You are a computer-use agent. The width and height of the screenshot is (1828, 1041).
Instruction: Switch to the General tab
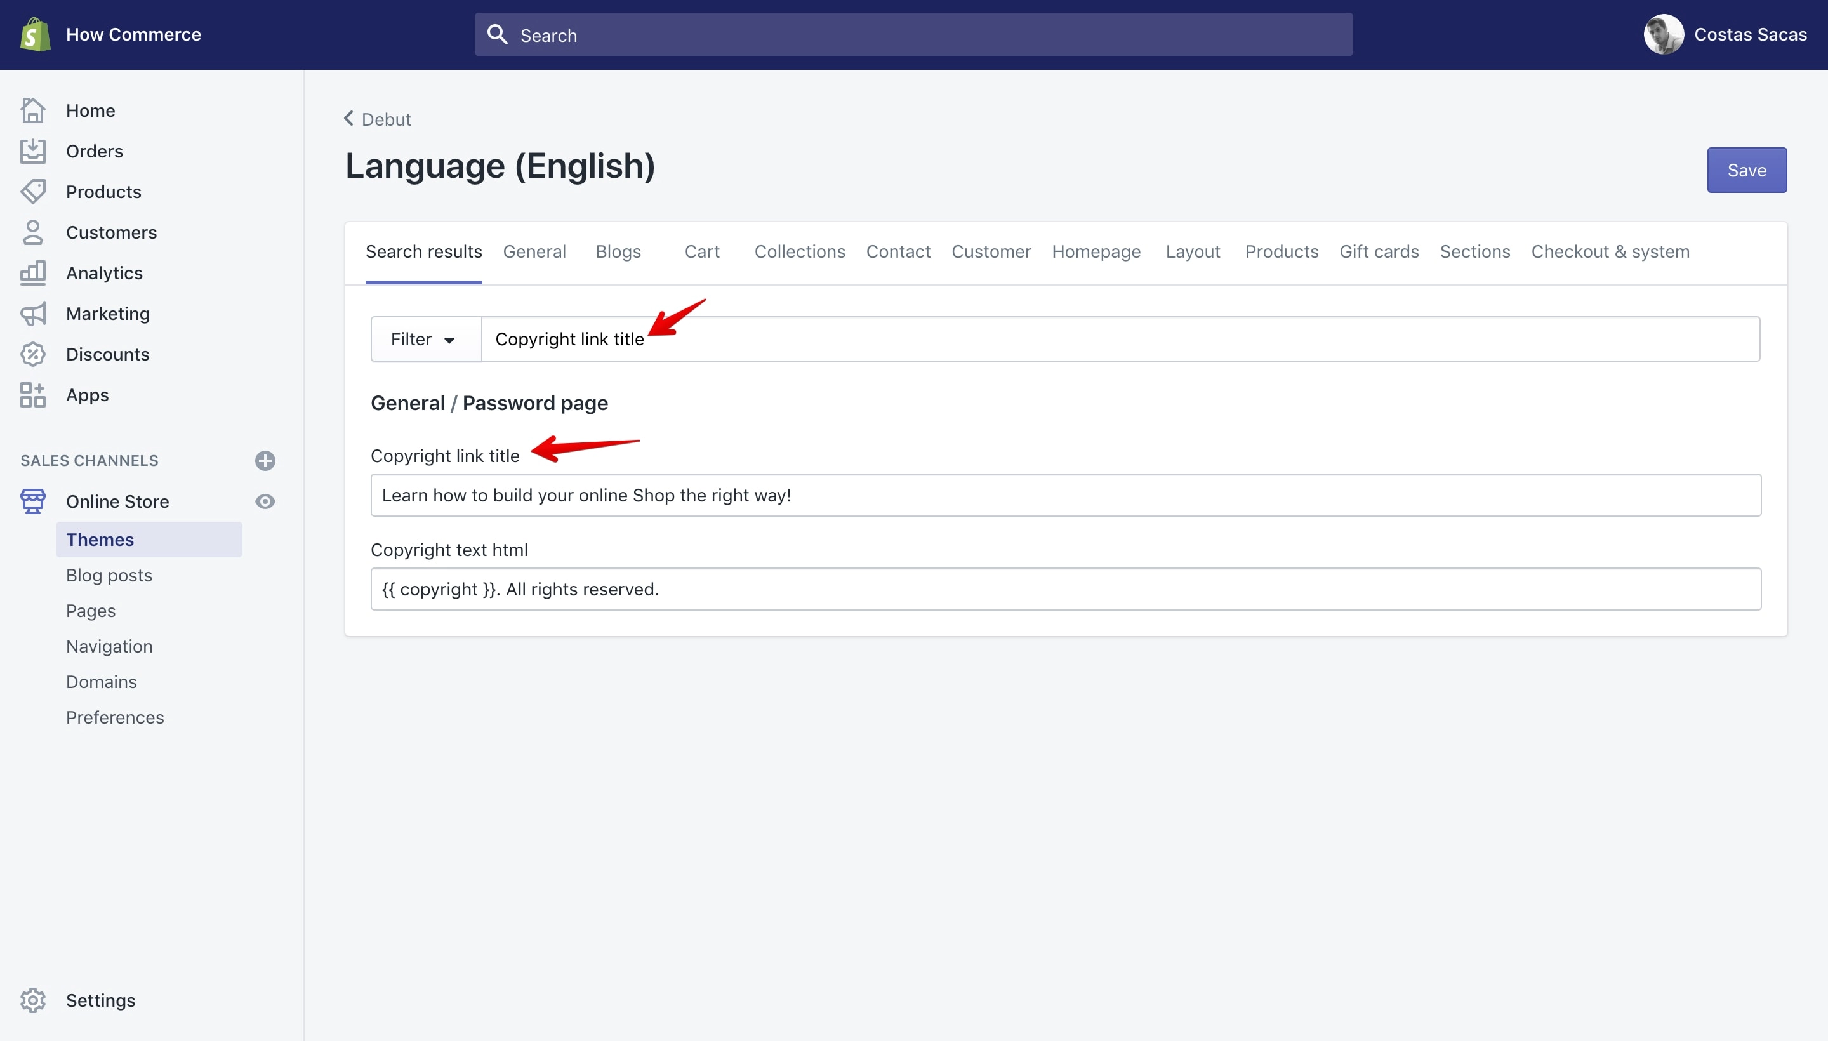[534, 251]
